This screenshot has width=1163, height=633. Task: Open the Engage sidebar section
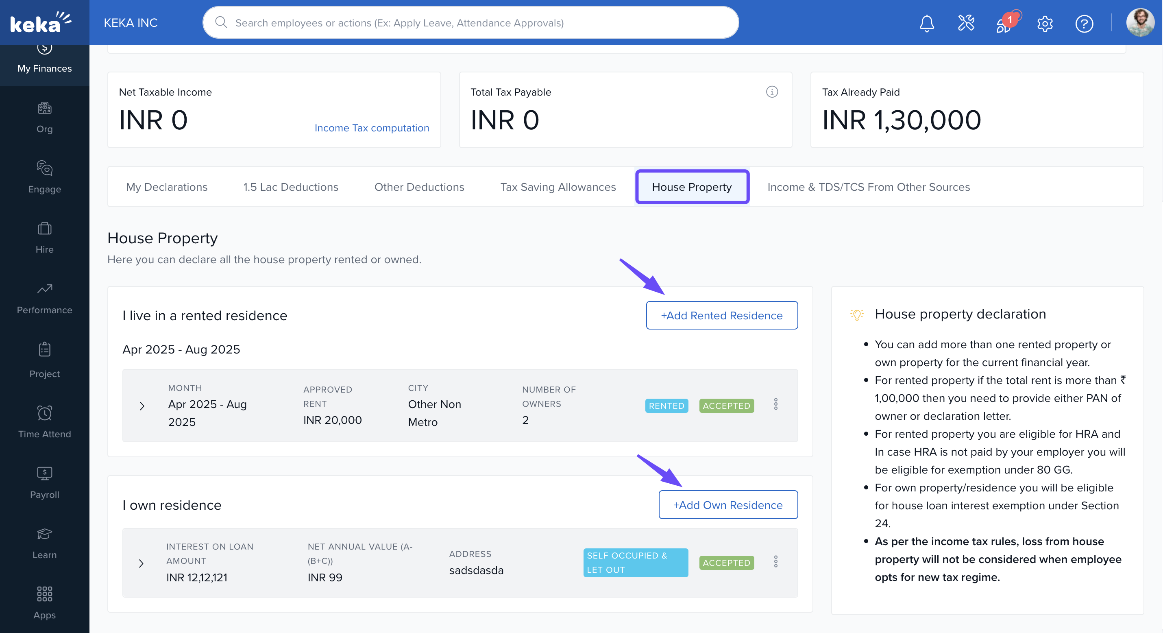point(44,177)
